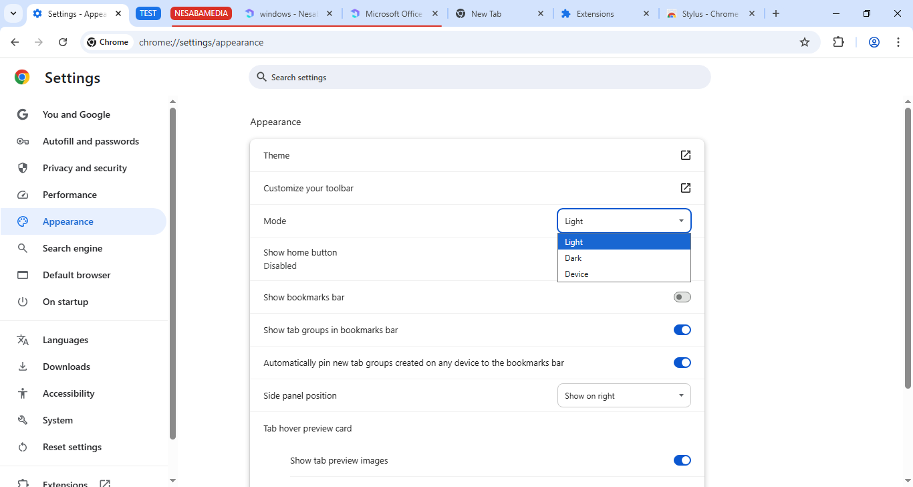
Task: Turn off Show tab groups in bookmarks bar
Action: click(682, 330)
